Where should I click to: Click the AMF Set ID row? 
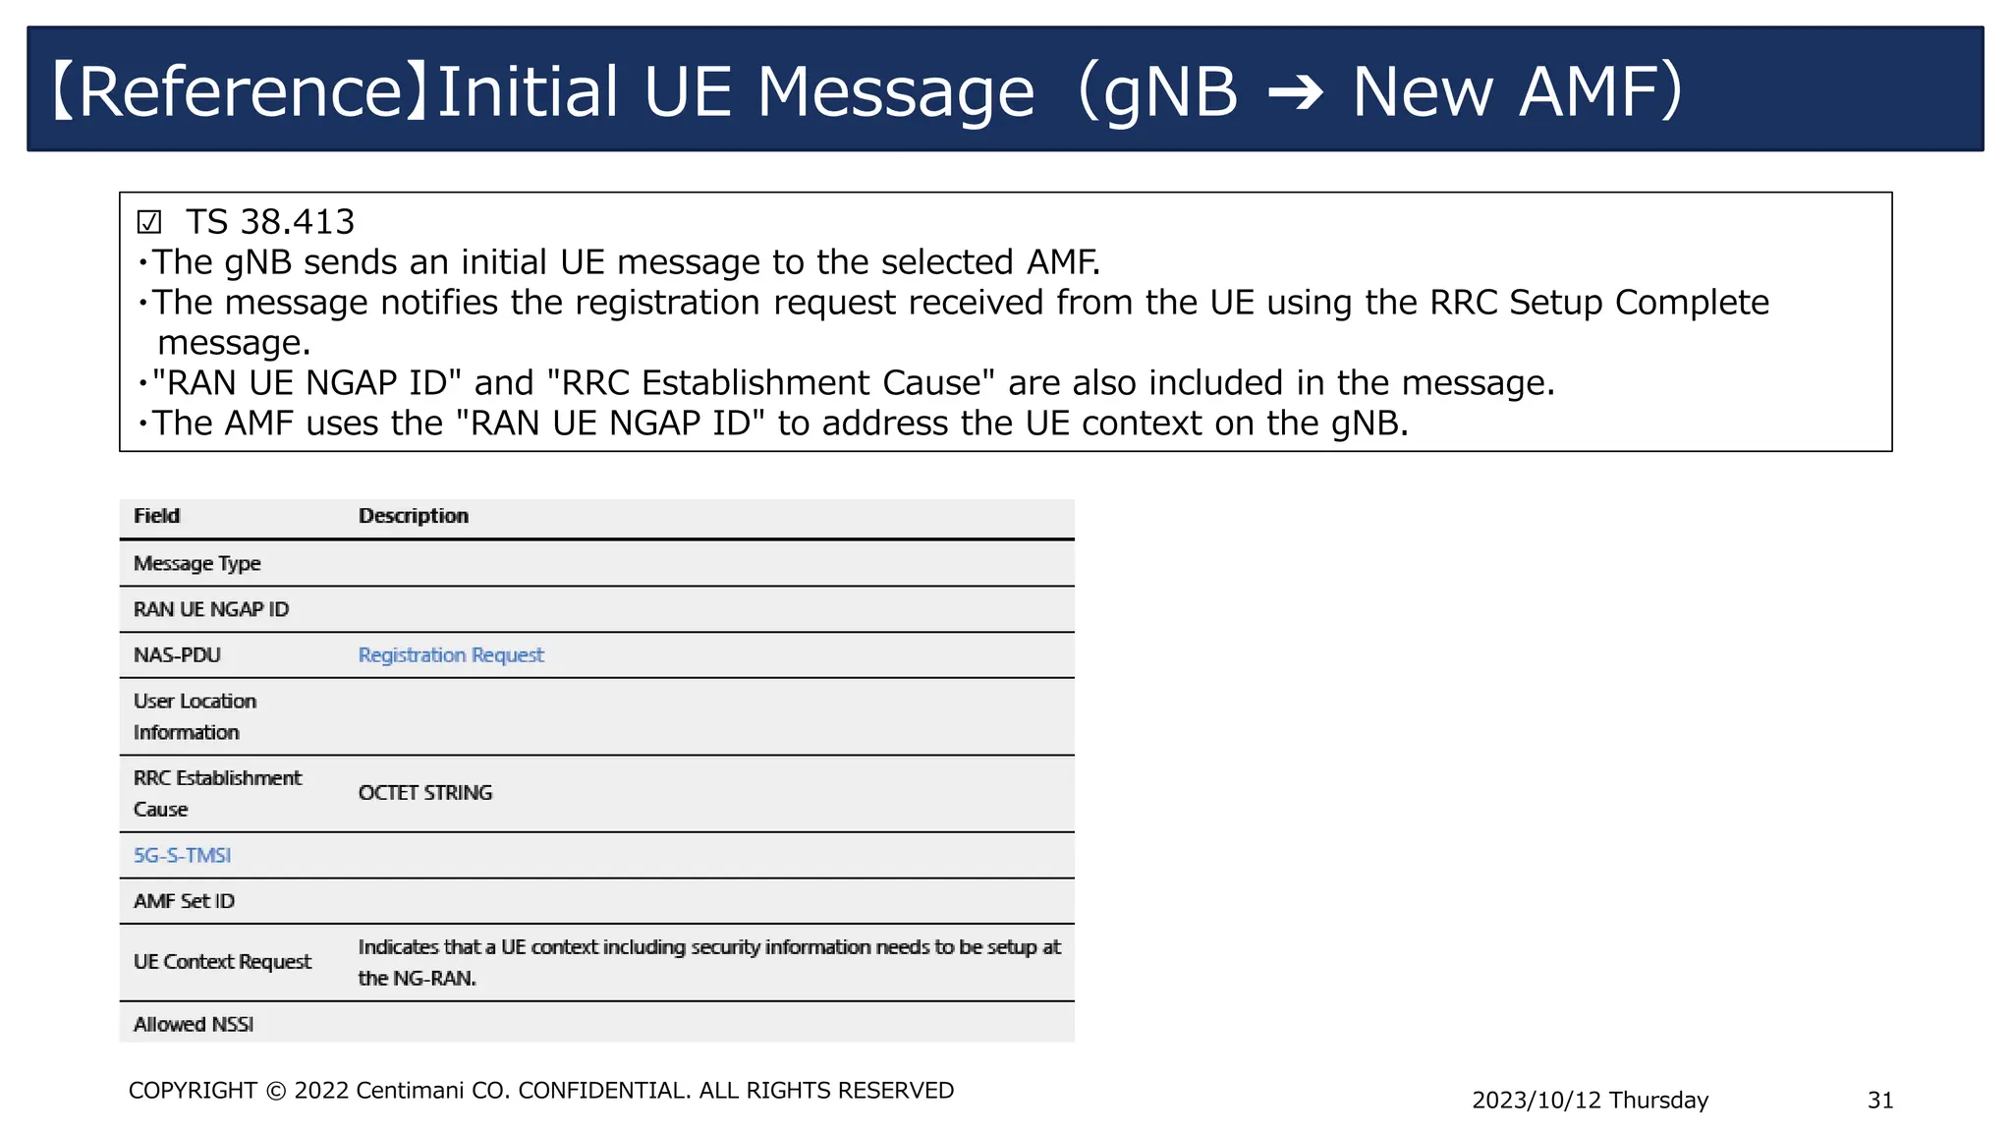(x=596, y=901)
